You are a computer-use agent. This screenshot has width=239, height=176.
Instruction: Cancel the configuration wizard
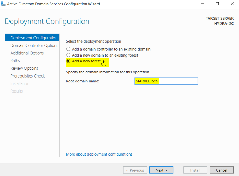(x=222, y=170)
